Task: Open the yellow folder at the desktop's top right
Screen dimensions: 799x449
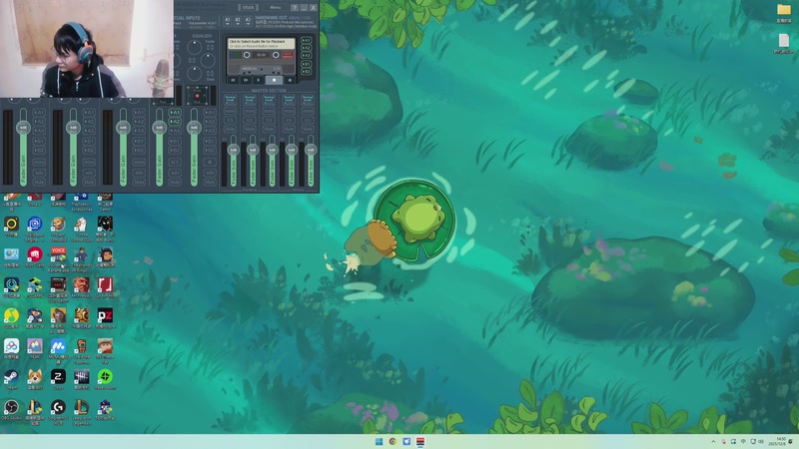Action: (784, 10)
